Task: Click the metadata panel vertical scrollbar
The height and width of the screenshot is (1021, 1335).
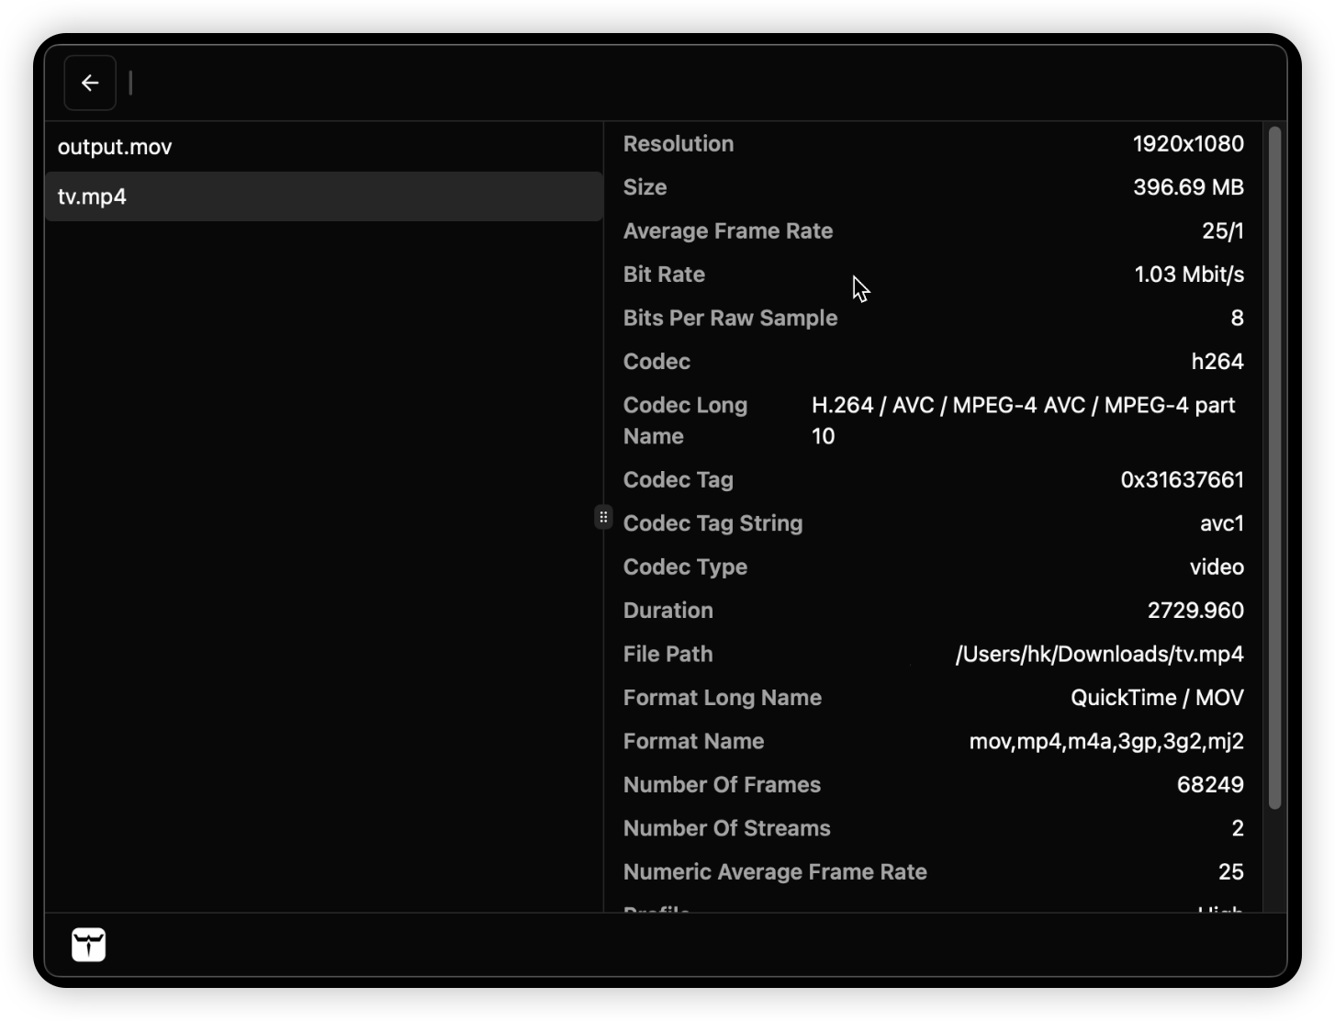Action: pos(1274,468)
